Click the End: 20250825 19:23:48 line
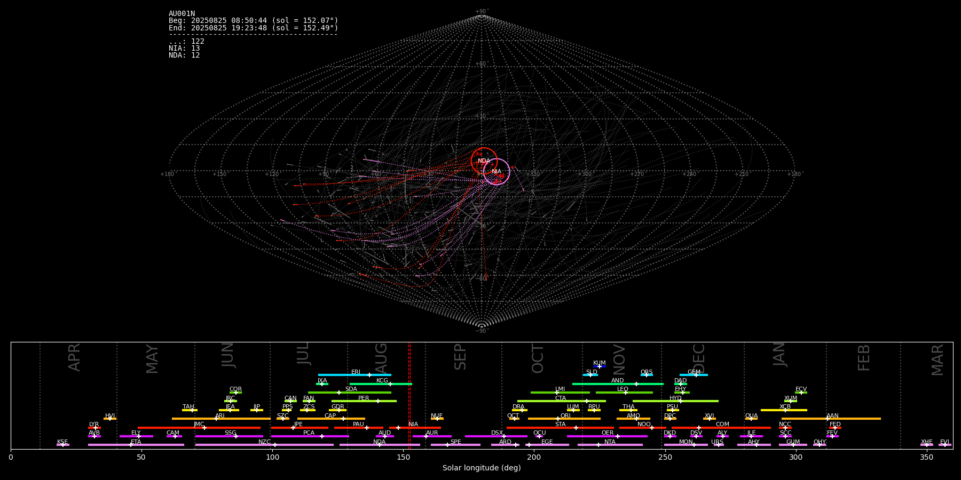 254,28
